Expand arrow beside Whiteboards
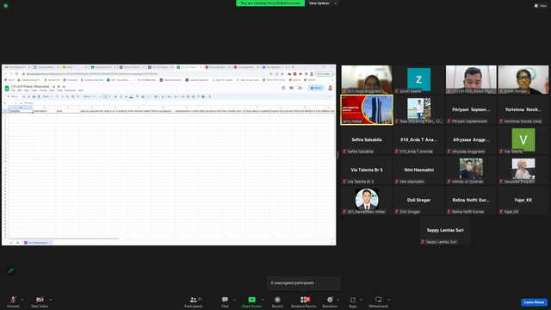This screenshot has height=310, width=551. click(389, 300)
